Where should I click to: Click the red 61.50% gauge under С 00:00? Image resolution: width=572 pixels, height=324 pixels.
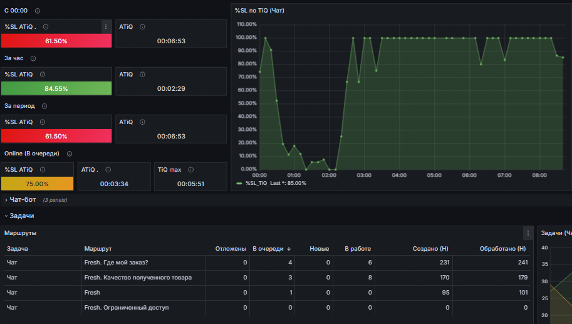[56, 41]
